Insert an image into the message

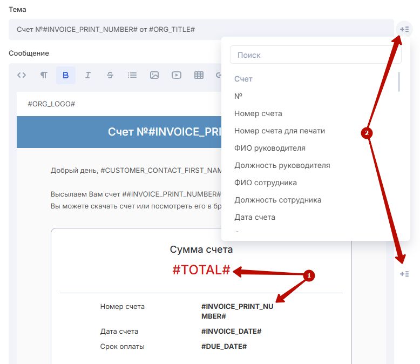(154, 75)
